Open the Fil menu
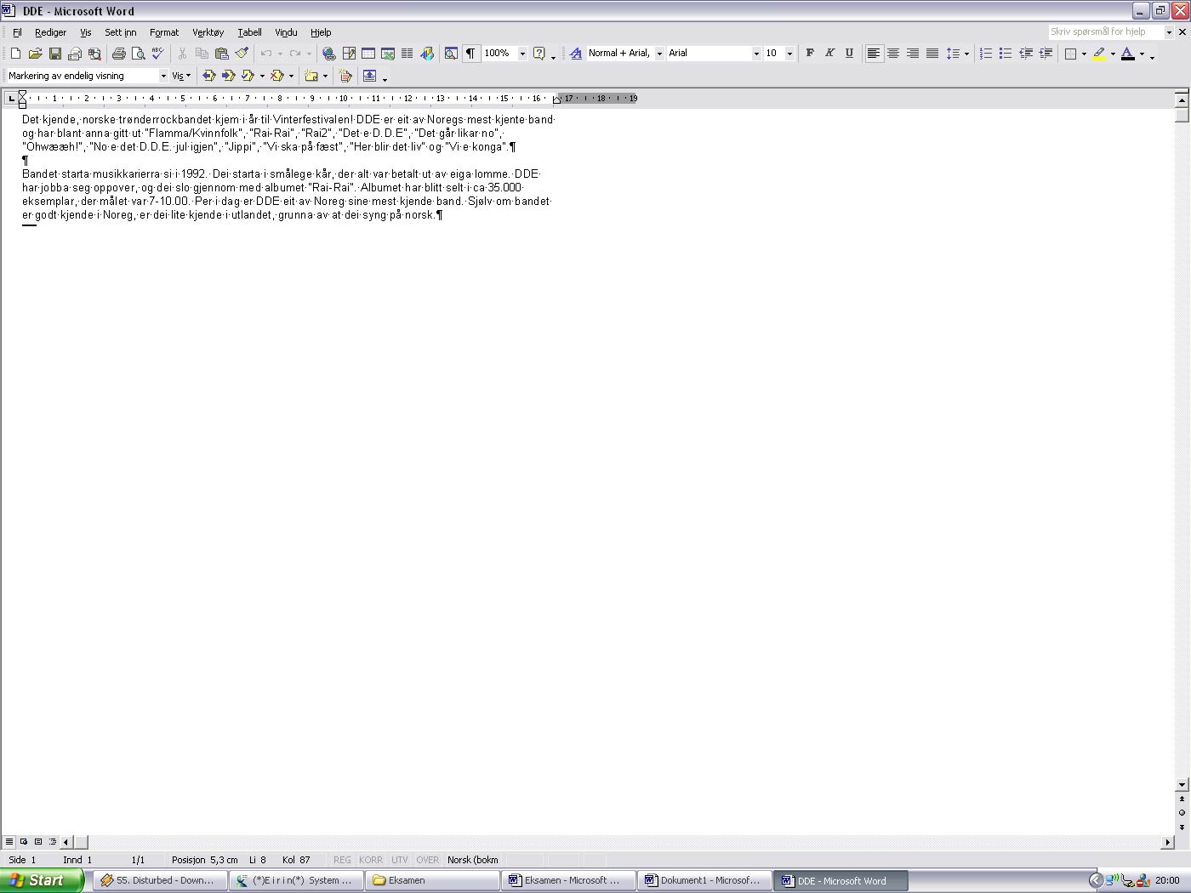Viewport: 1191px width, 893px height. (17, 32)
